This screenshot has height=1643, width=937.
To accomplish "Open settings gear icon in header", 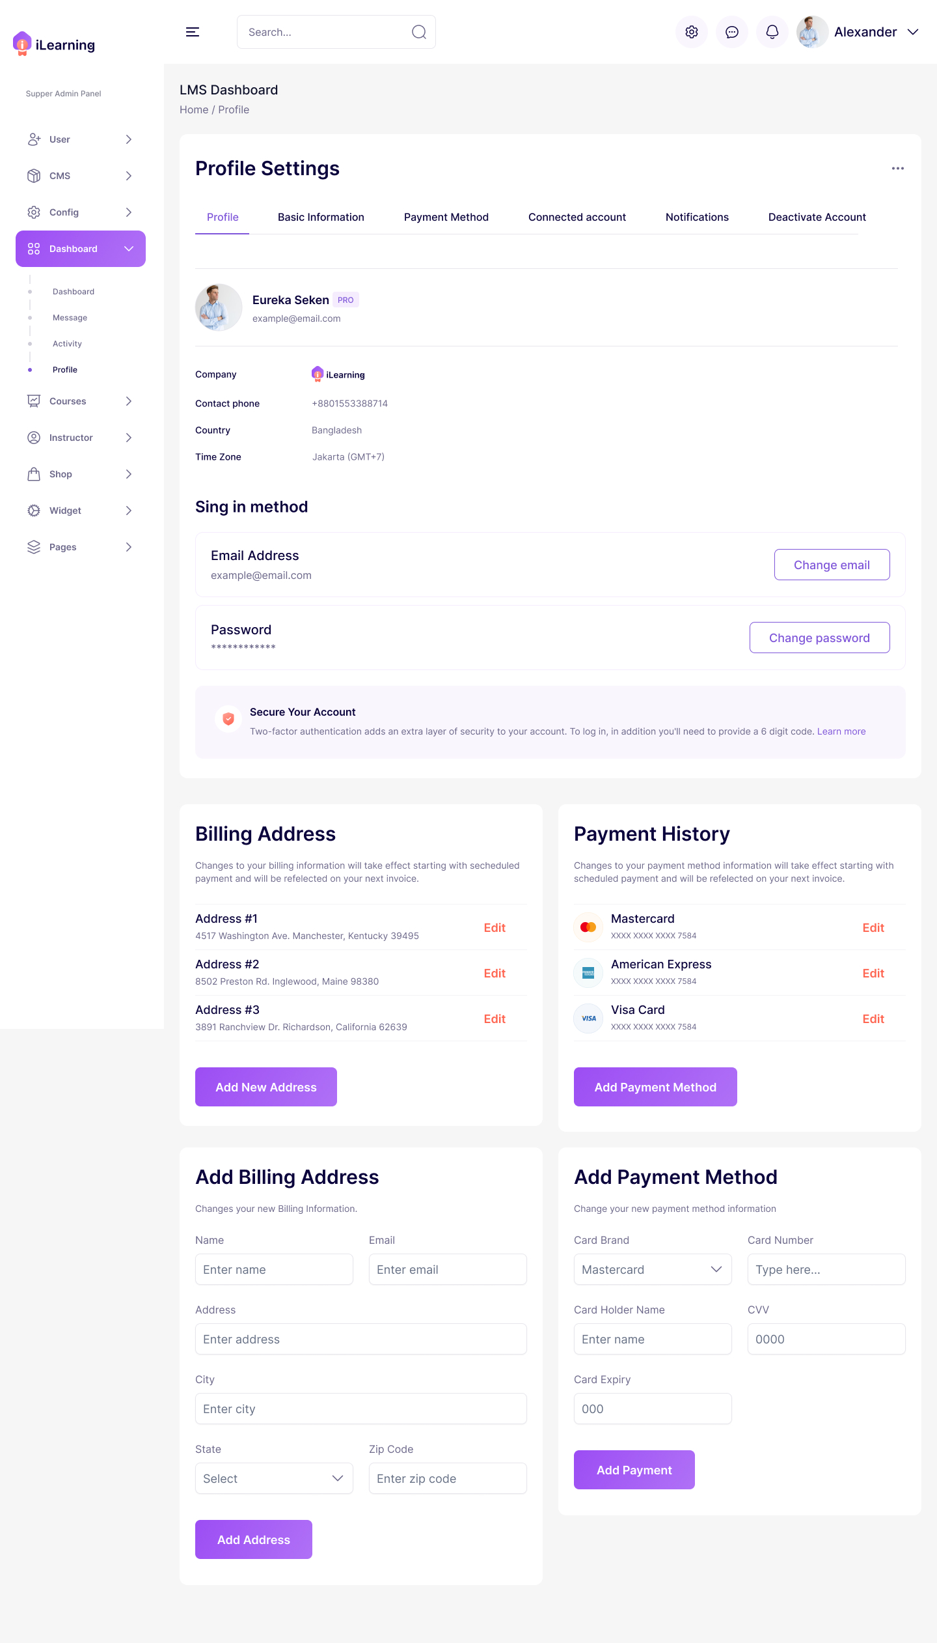I will pyautogui.click(x=692, y=32).
